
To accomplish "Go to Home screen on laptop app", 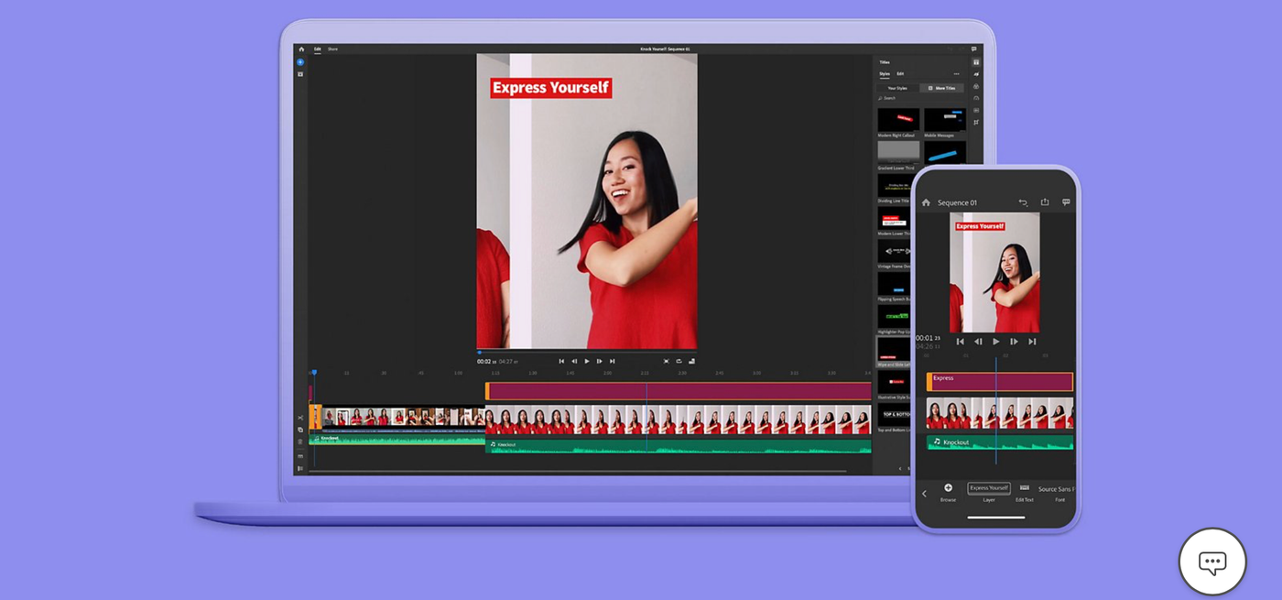I will pyautogui.click(x=301, y=49).
